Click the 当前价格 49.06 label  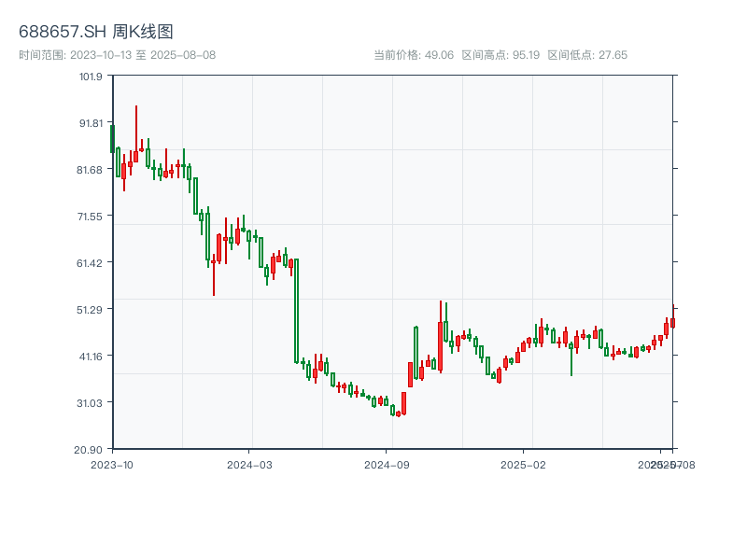click(414, 55)
